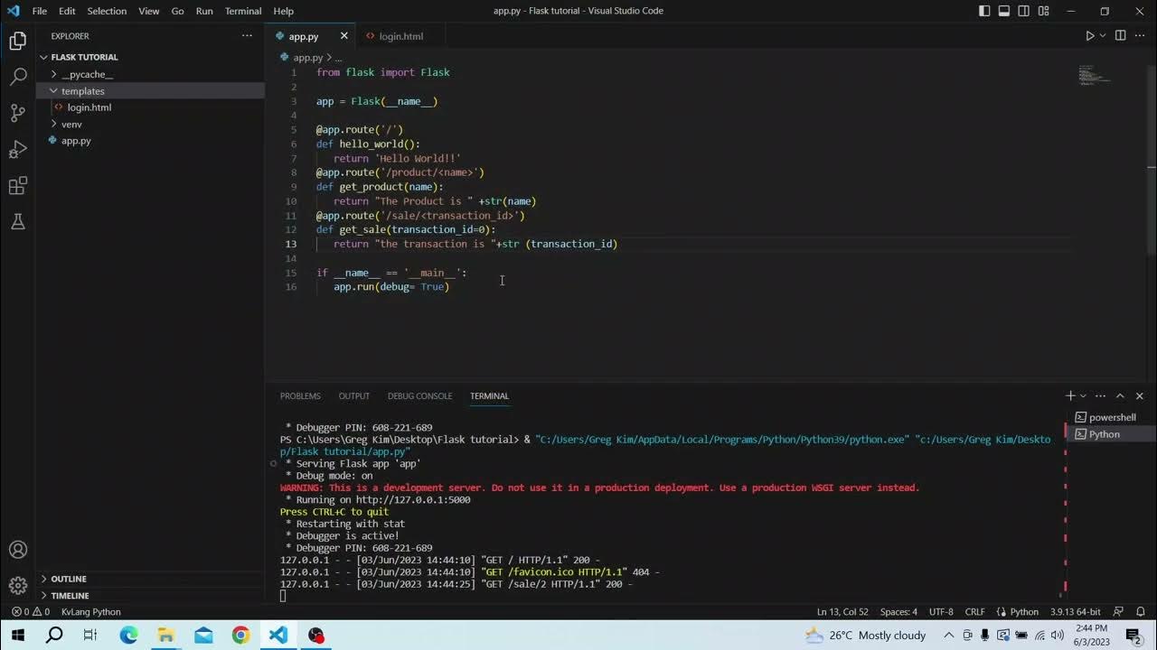Screen dimensions: 1157x650
Task: Close the app.py editor tab
Action: [344, 36]
